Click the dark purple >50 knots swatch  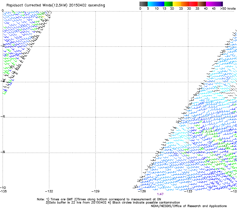(222, 4)
